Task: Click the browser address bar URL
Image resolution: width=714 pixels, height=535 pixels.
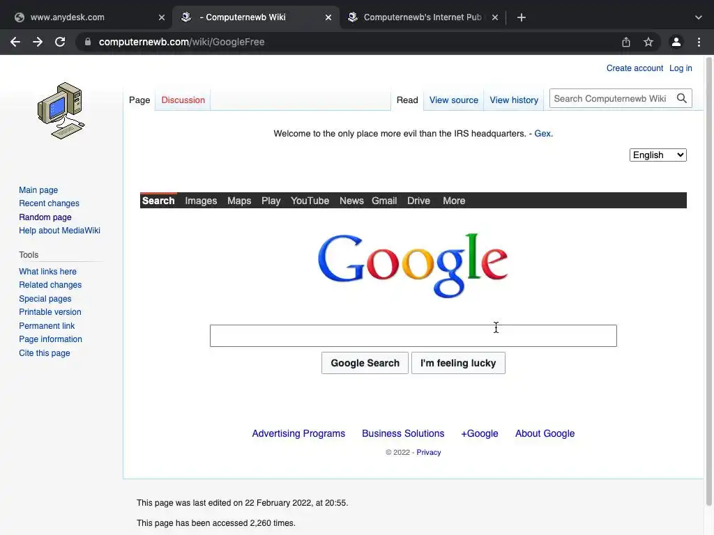Action: (181, 42)
